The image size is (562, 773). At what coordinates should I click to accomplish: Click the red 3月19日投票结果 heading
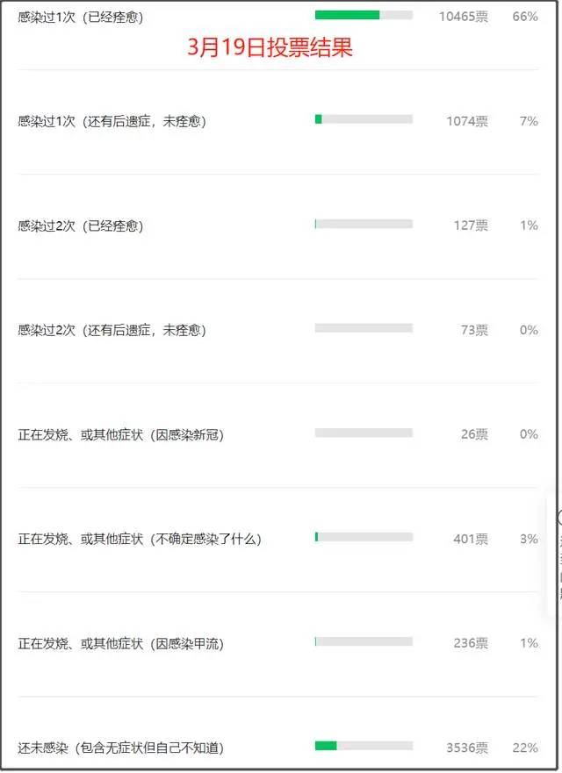pos(270,48)
